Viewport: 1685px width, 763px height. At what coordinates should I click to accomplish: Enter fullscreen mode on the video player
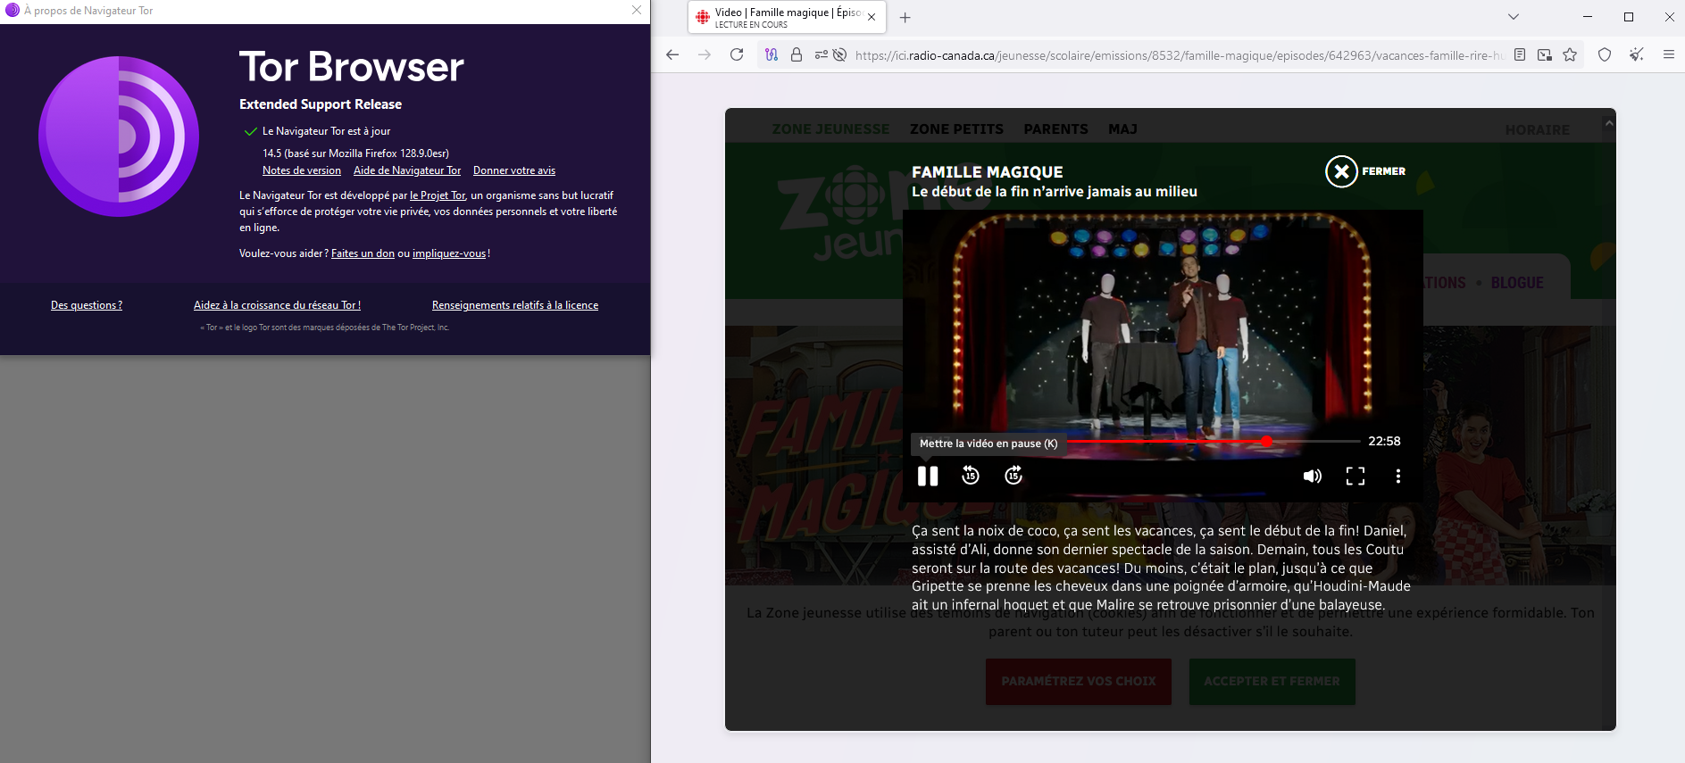[x=1356, y=476]
